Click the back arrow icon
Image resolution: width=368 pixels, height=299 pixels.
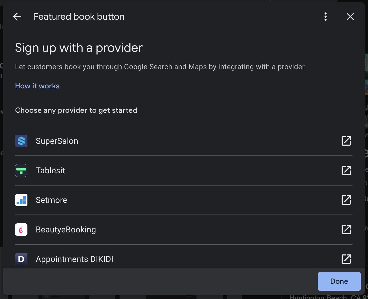pos(17,17)
